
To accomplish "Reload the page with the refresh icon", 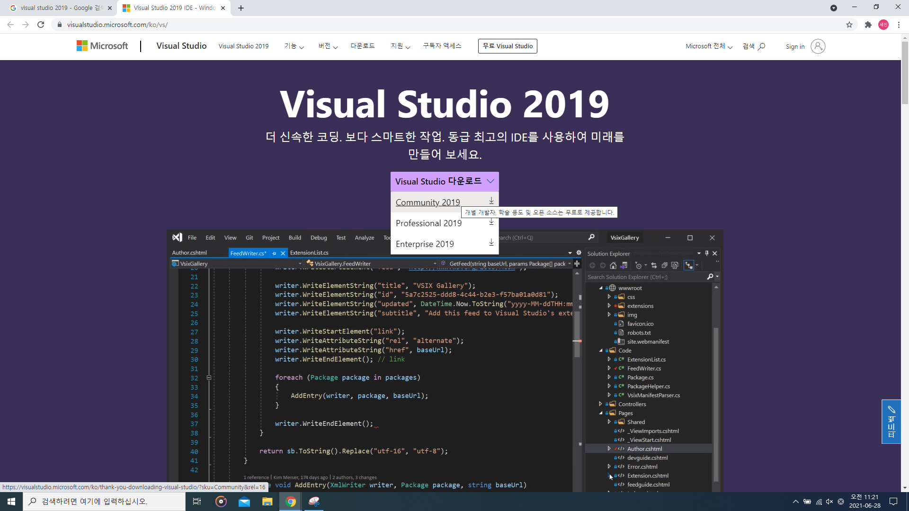I will click(41, 25).
